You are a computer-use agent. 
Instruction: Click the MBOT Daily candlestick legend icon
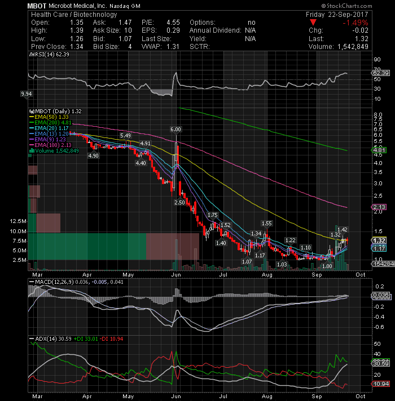pyautogui.click(x=32, y=112)
